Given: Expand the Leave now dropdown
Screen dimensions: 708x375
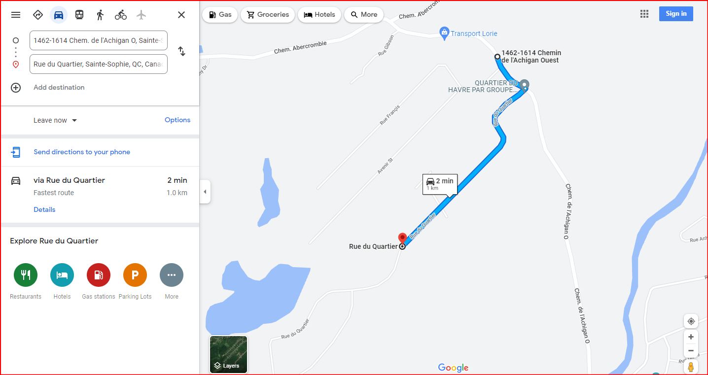Looking at the screenshot, I should (x=55, y=120).
